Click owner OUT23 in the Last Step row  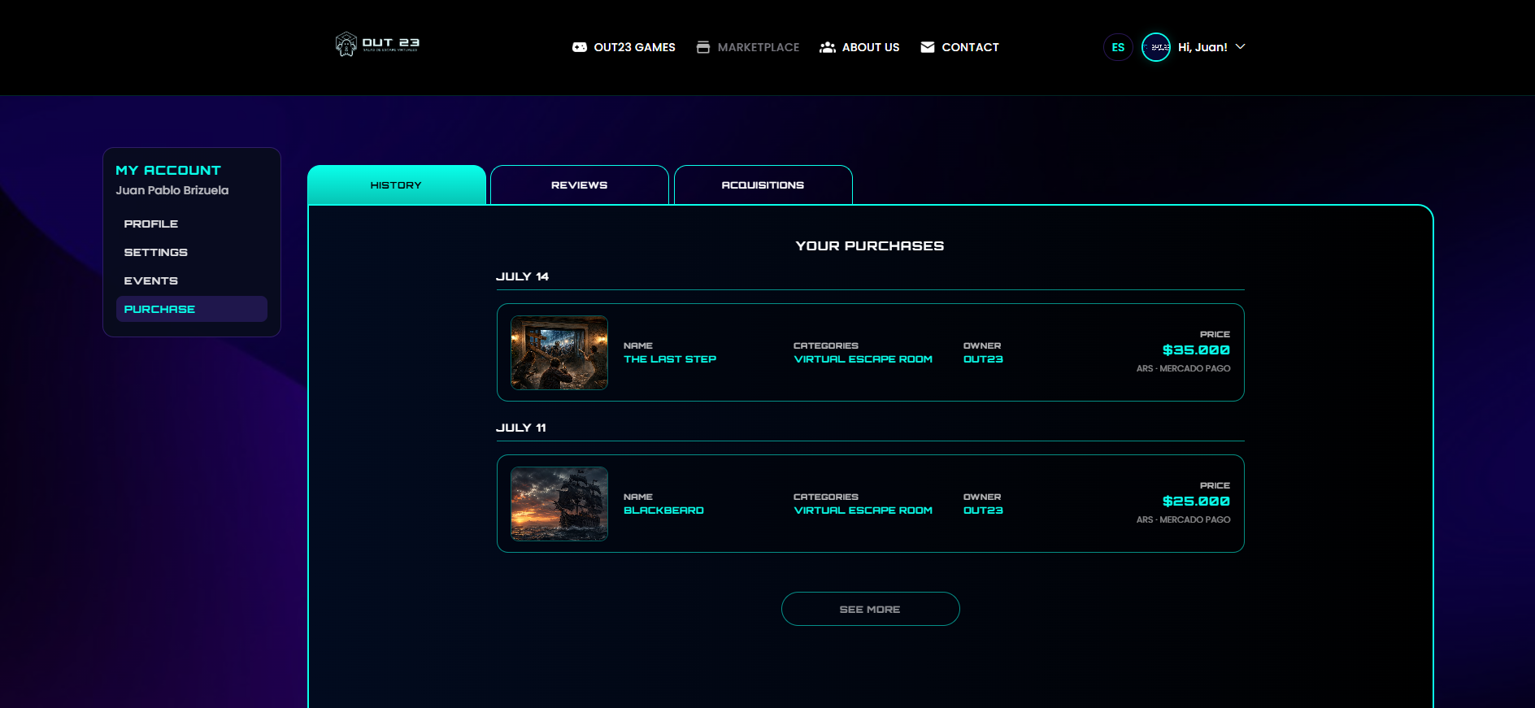pos(983,359)
